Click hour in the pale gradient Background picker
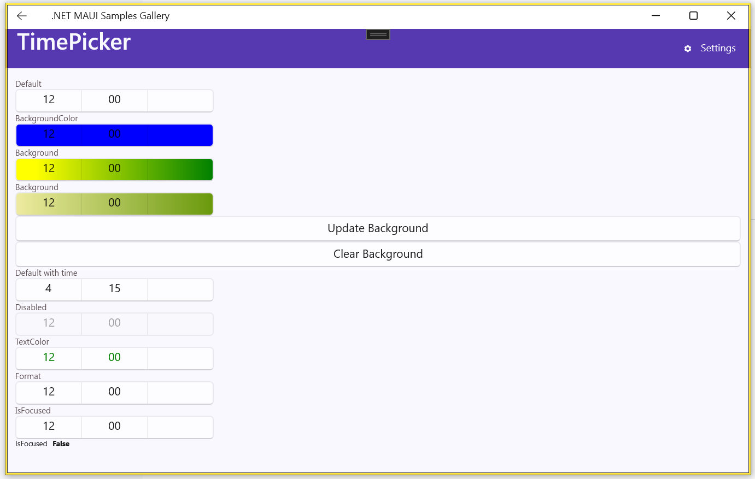Image resolution: width=755 pixels, height=479 pixels. coord(49,203)
